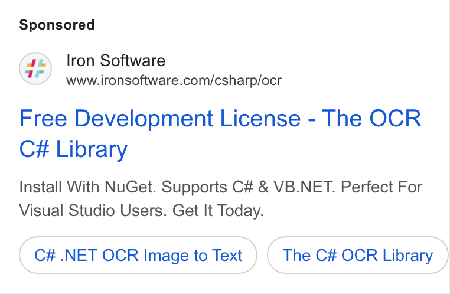Click 'Perfect For' text in the description
The image size is (450, 294).
pyautogui.click(x=381, y=187)
